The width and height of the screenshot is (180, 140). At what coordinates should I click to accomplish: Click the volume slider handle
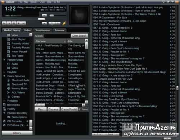coord(52,15)
